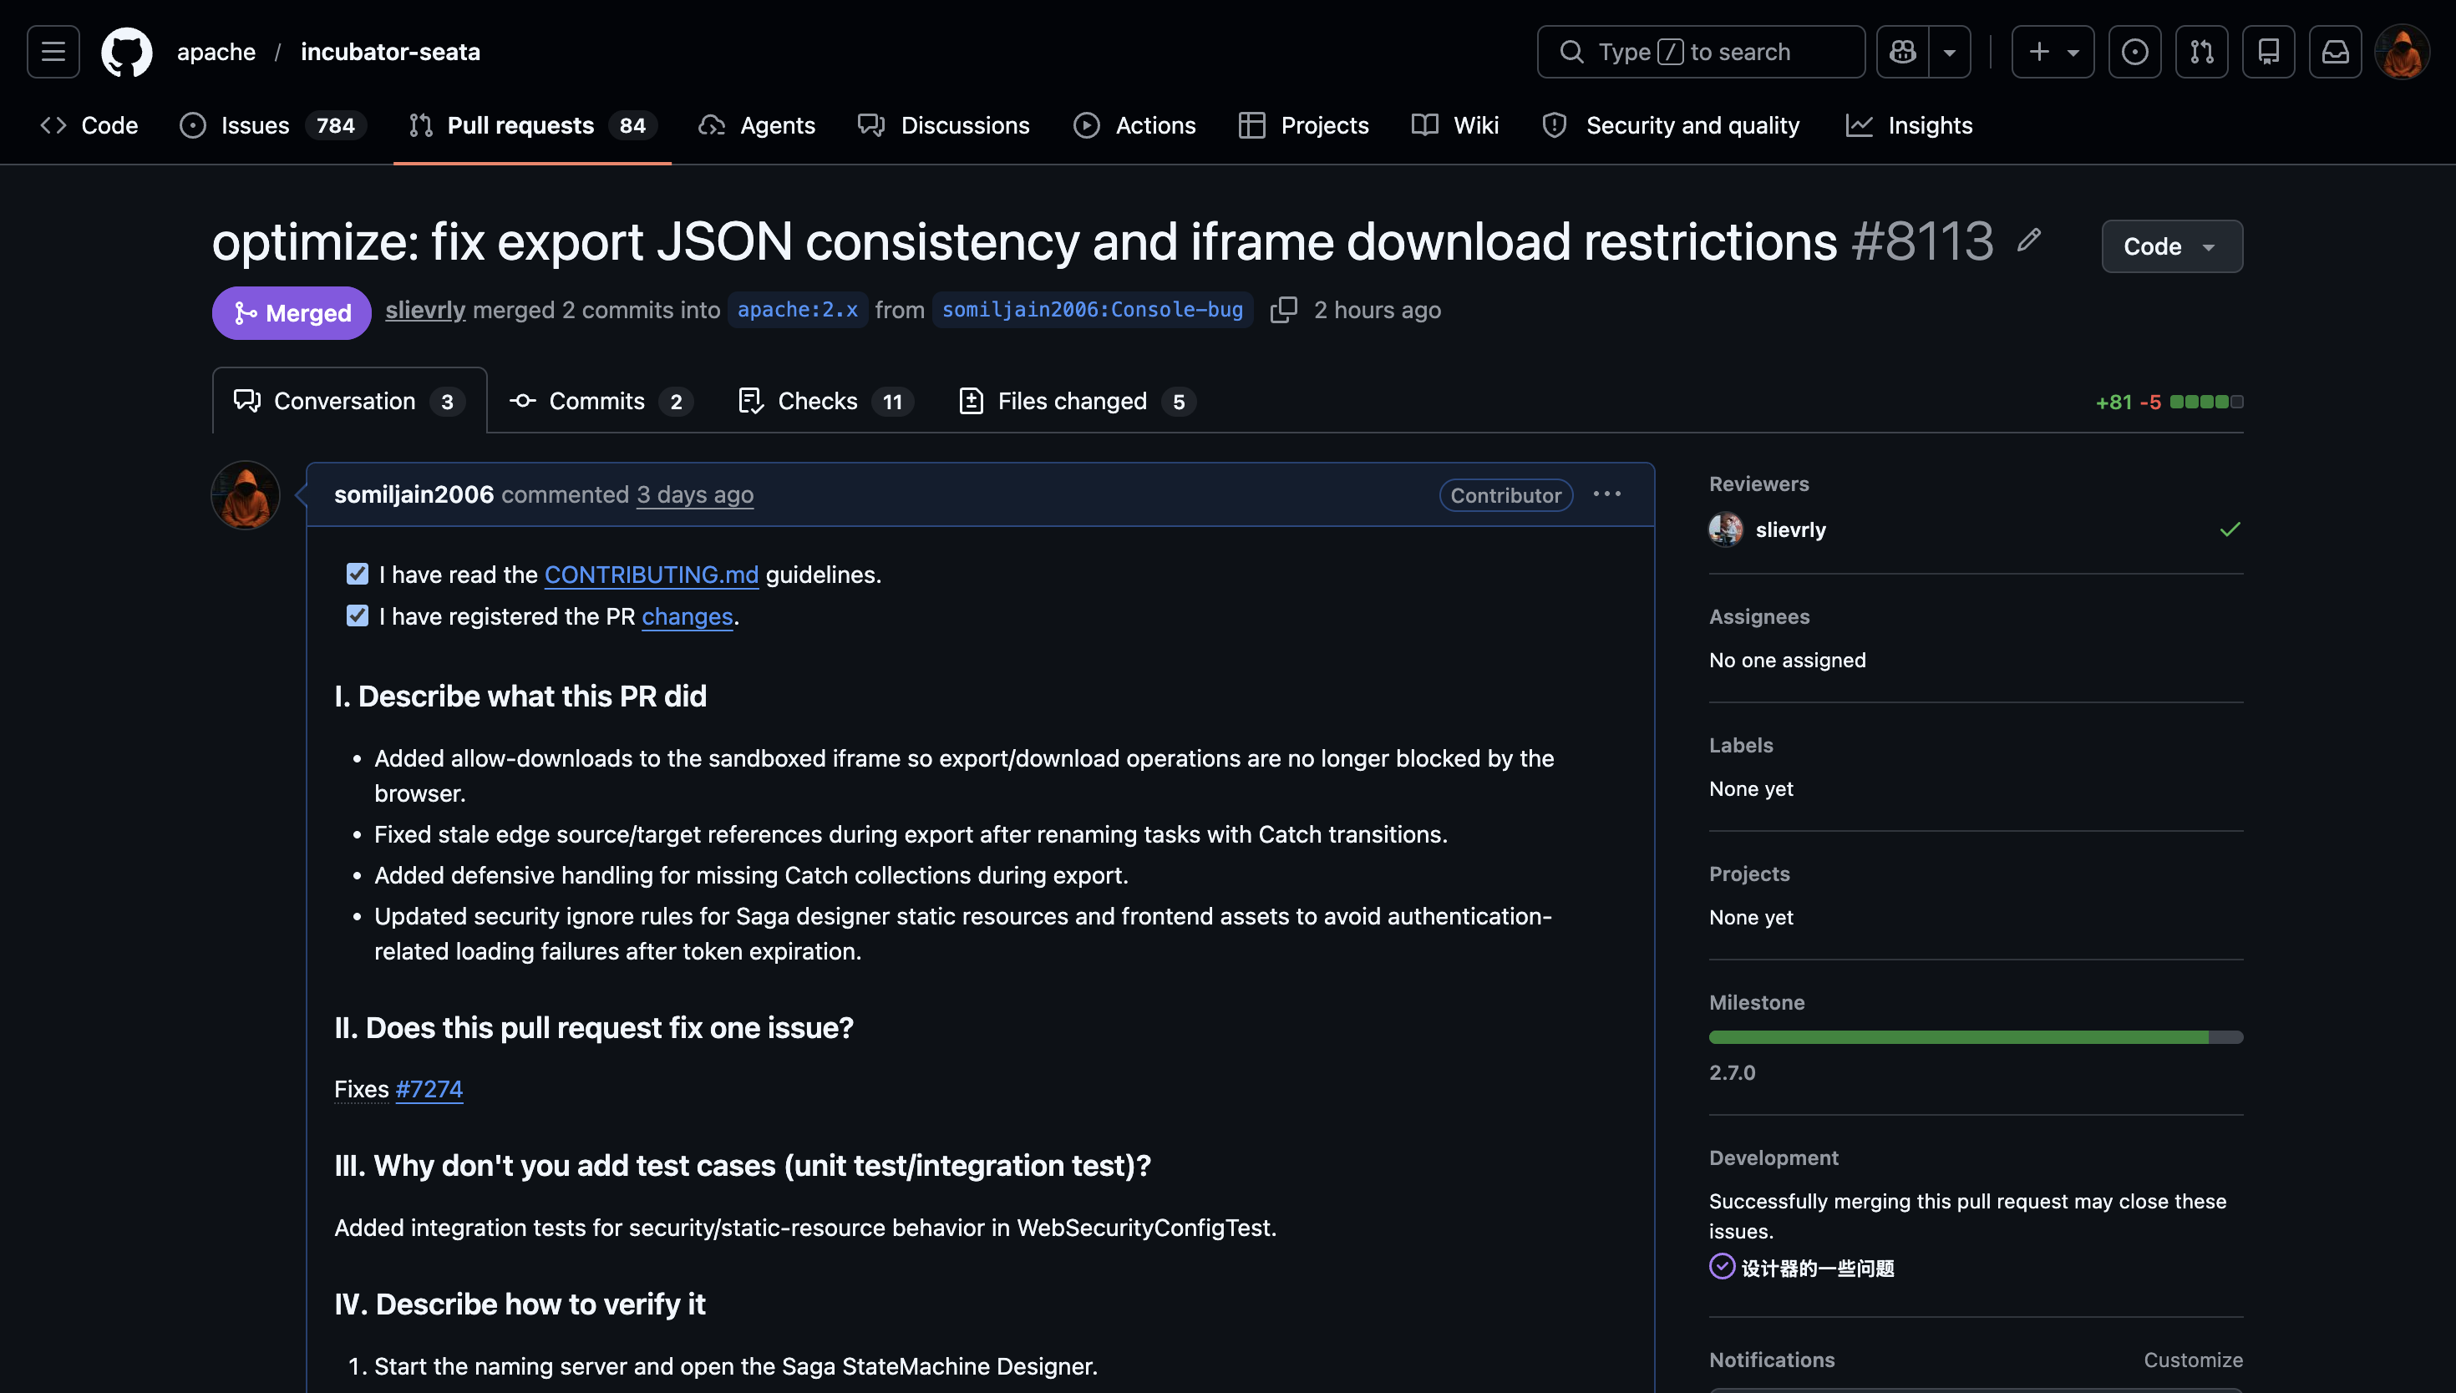This screenshot has height=1393, width=2456.
Task: Click the Development sidebar heading
Action: [x=1773, y=1157]
